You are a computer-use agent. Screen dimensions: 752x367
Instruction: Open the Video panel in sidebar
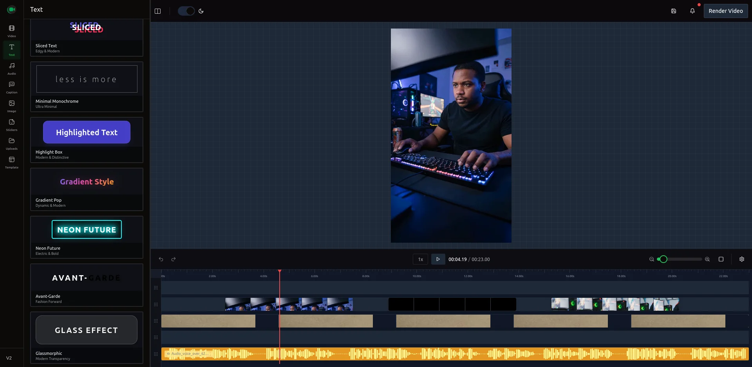click(11, 31)
